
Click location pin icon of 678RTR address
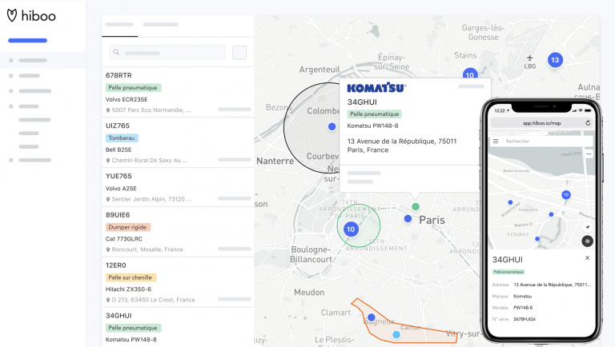click(x=108, y=110)
